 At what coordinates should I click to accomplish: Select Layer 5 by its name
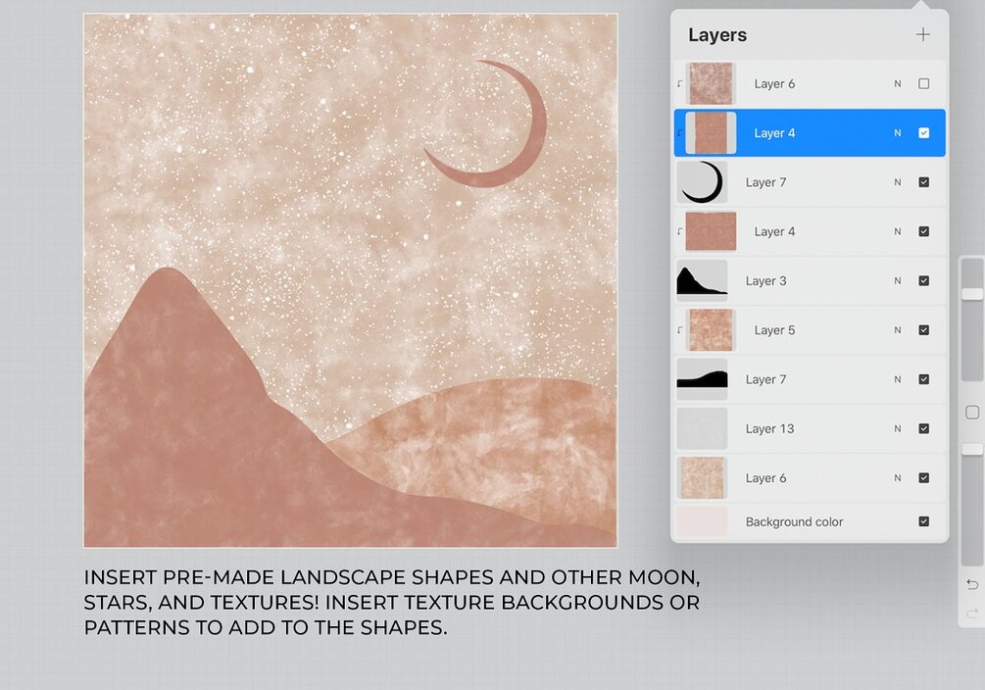pos(774,330)
